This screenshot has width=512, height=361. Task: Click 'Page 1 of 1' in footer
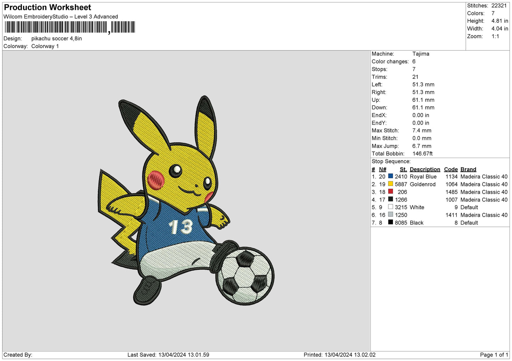tap(494, 355)
